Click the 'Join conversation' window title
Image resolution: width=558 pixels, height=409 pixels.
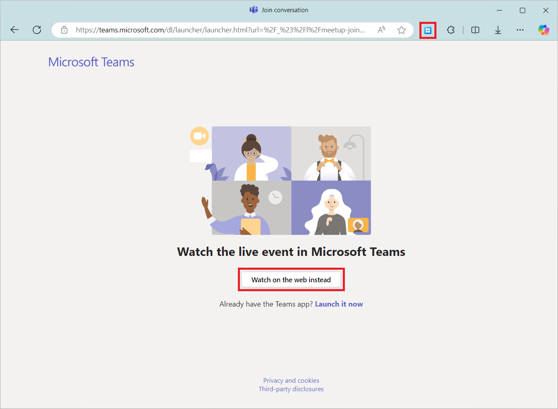click(x=285, y=10)
